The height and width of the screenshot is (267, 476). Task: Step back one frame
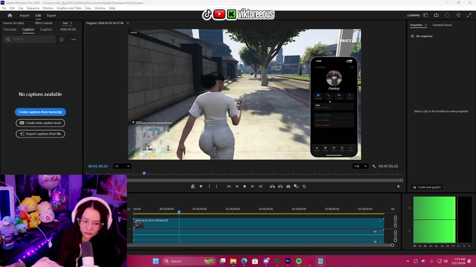237,187
